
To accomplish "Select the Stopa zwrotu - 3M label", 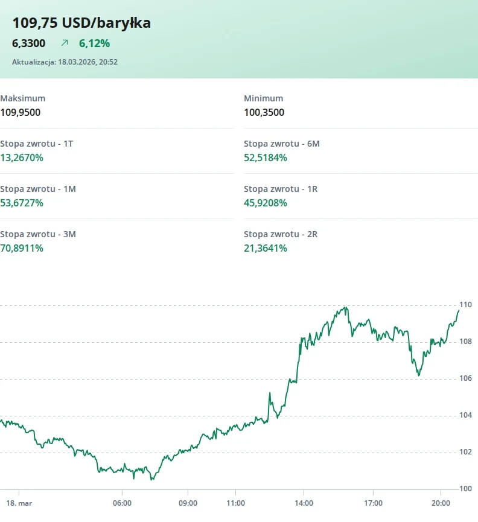I will click(38, 234).
